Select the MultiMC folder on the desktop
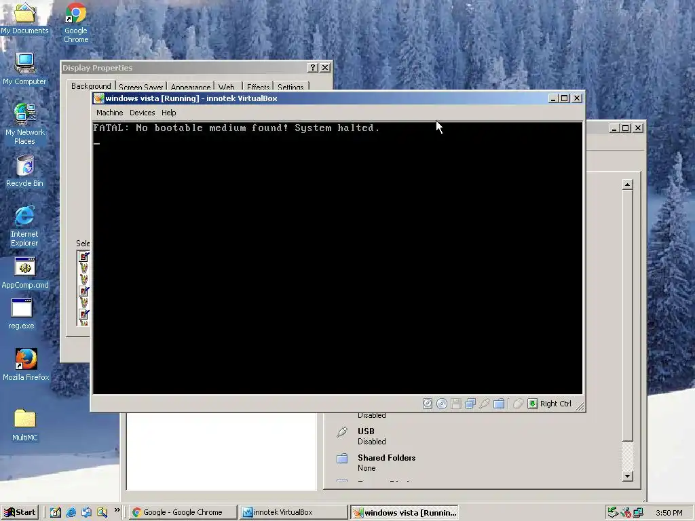 pyautogui.click(x=25, y=425)
